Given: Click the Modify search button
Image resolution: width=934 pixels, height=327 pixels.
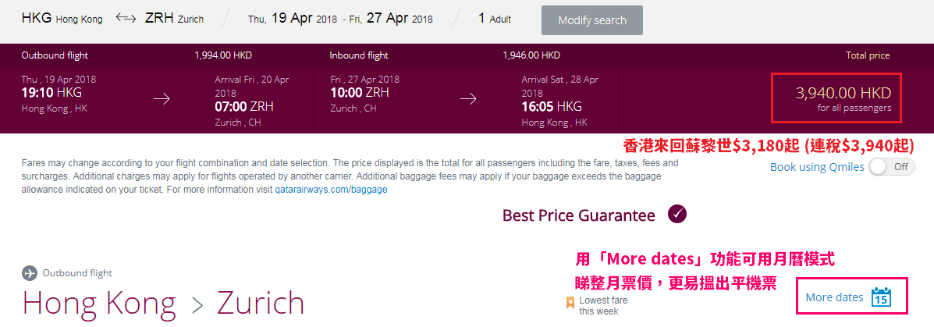Looking at the screenshot, I should coord(592,20).
